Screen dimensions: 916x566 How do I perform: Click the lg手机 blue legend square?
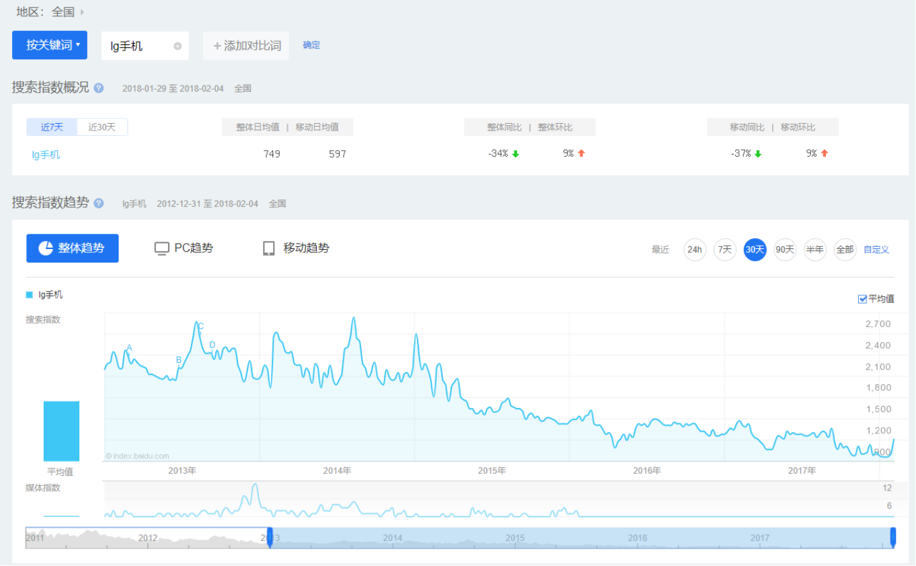coord(30,295)
